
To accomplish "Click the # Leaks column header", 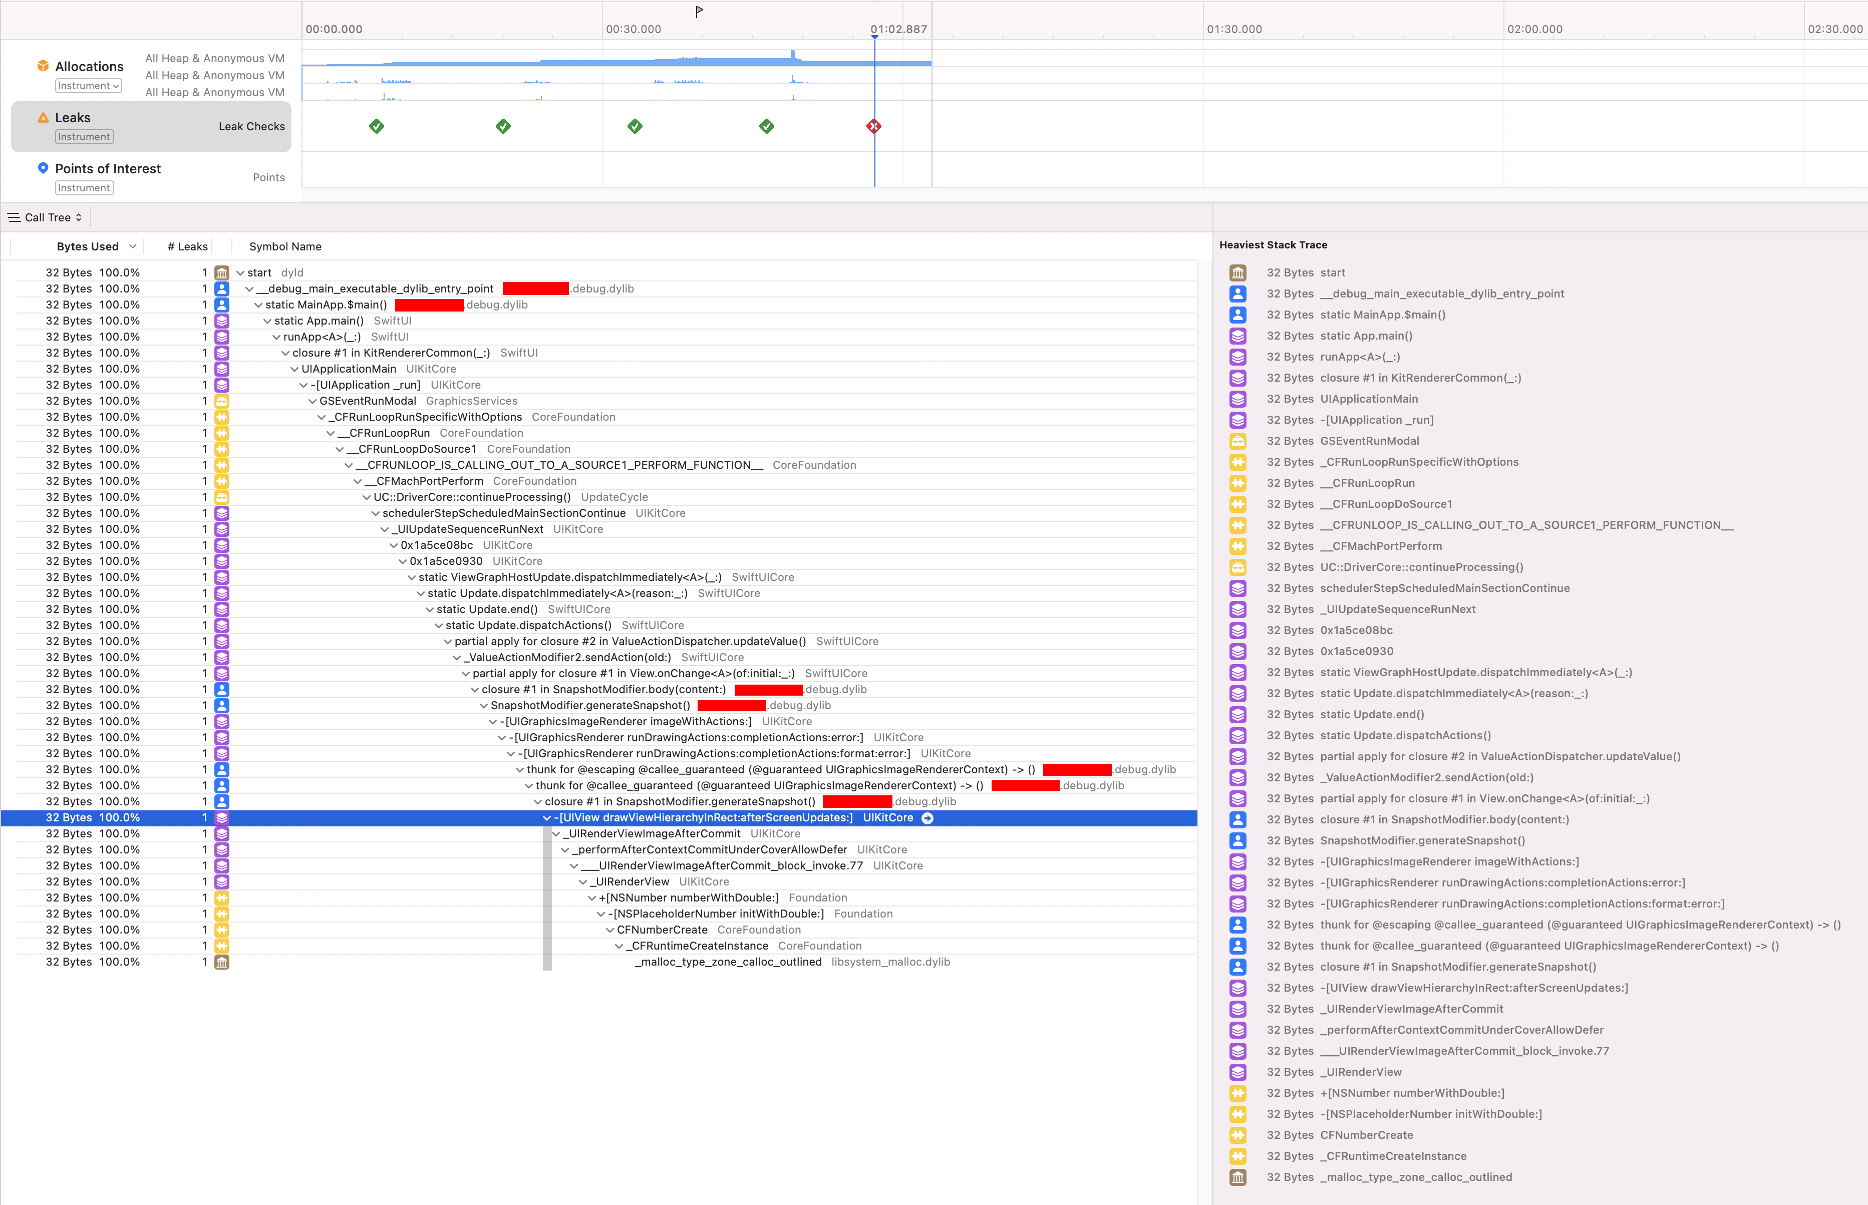I will (x=188, y=246).
